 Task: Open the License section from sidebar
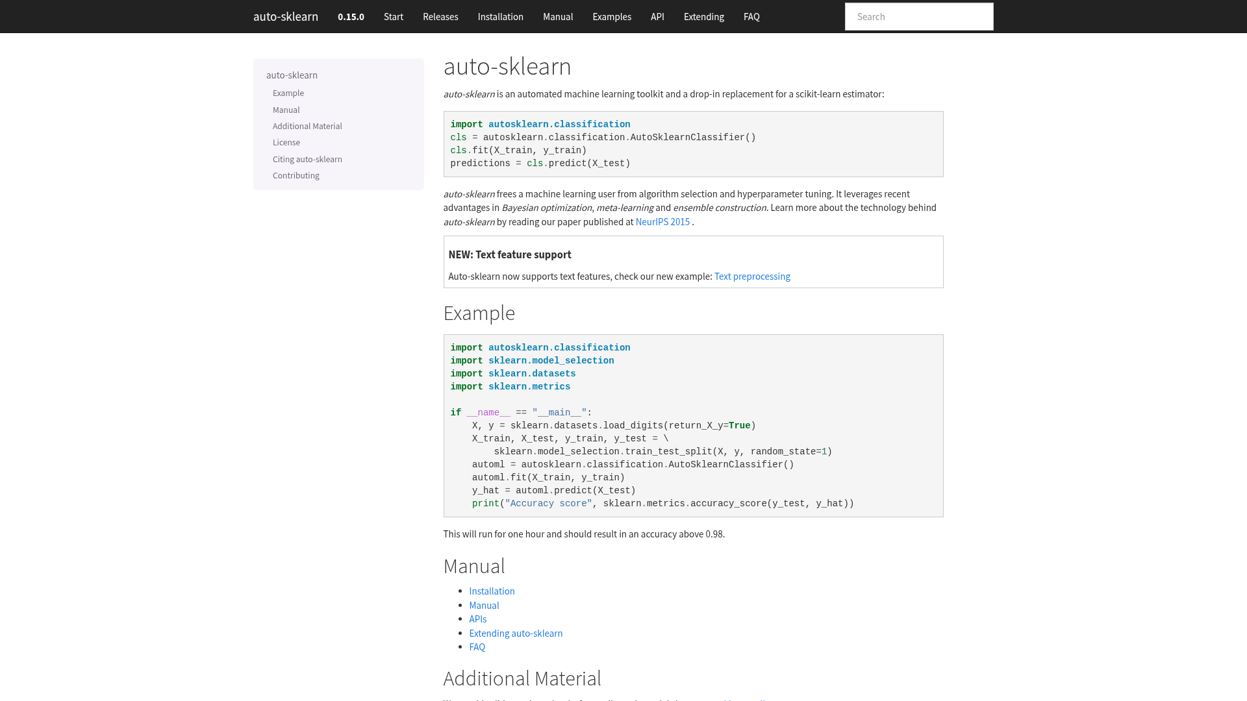click(286, 142)
